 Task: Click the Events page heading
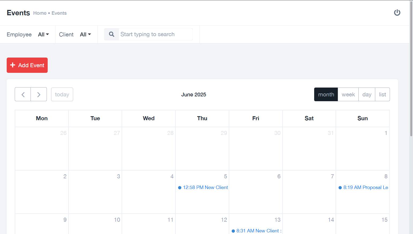pos(18,13)
